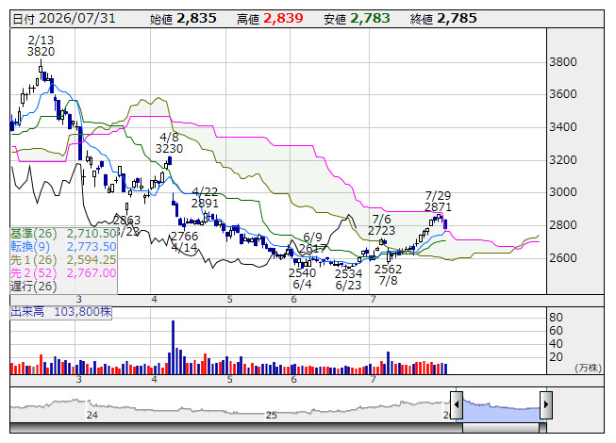Screen dimensions: 616x443
Task: Click the 2540 6/4 low annotation
Action: [302, 279]
